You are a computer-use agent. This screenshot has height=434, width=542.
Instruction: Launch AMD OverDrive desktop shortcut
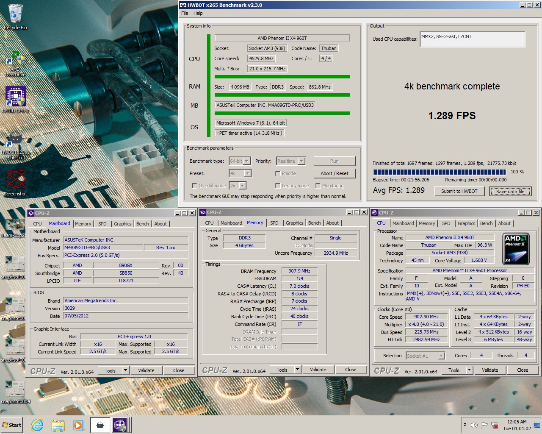pos(15,64)
